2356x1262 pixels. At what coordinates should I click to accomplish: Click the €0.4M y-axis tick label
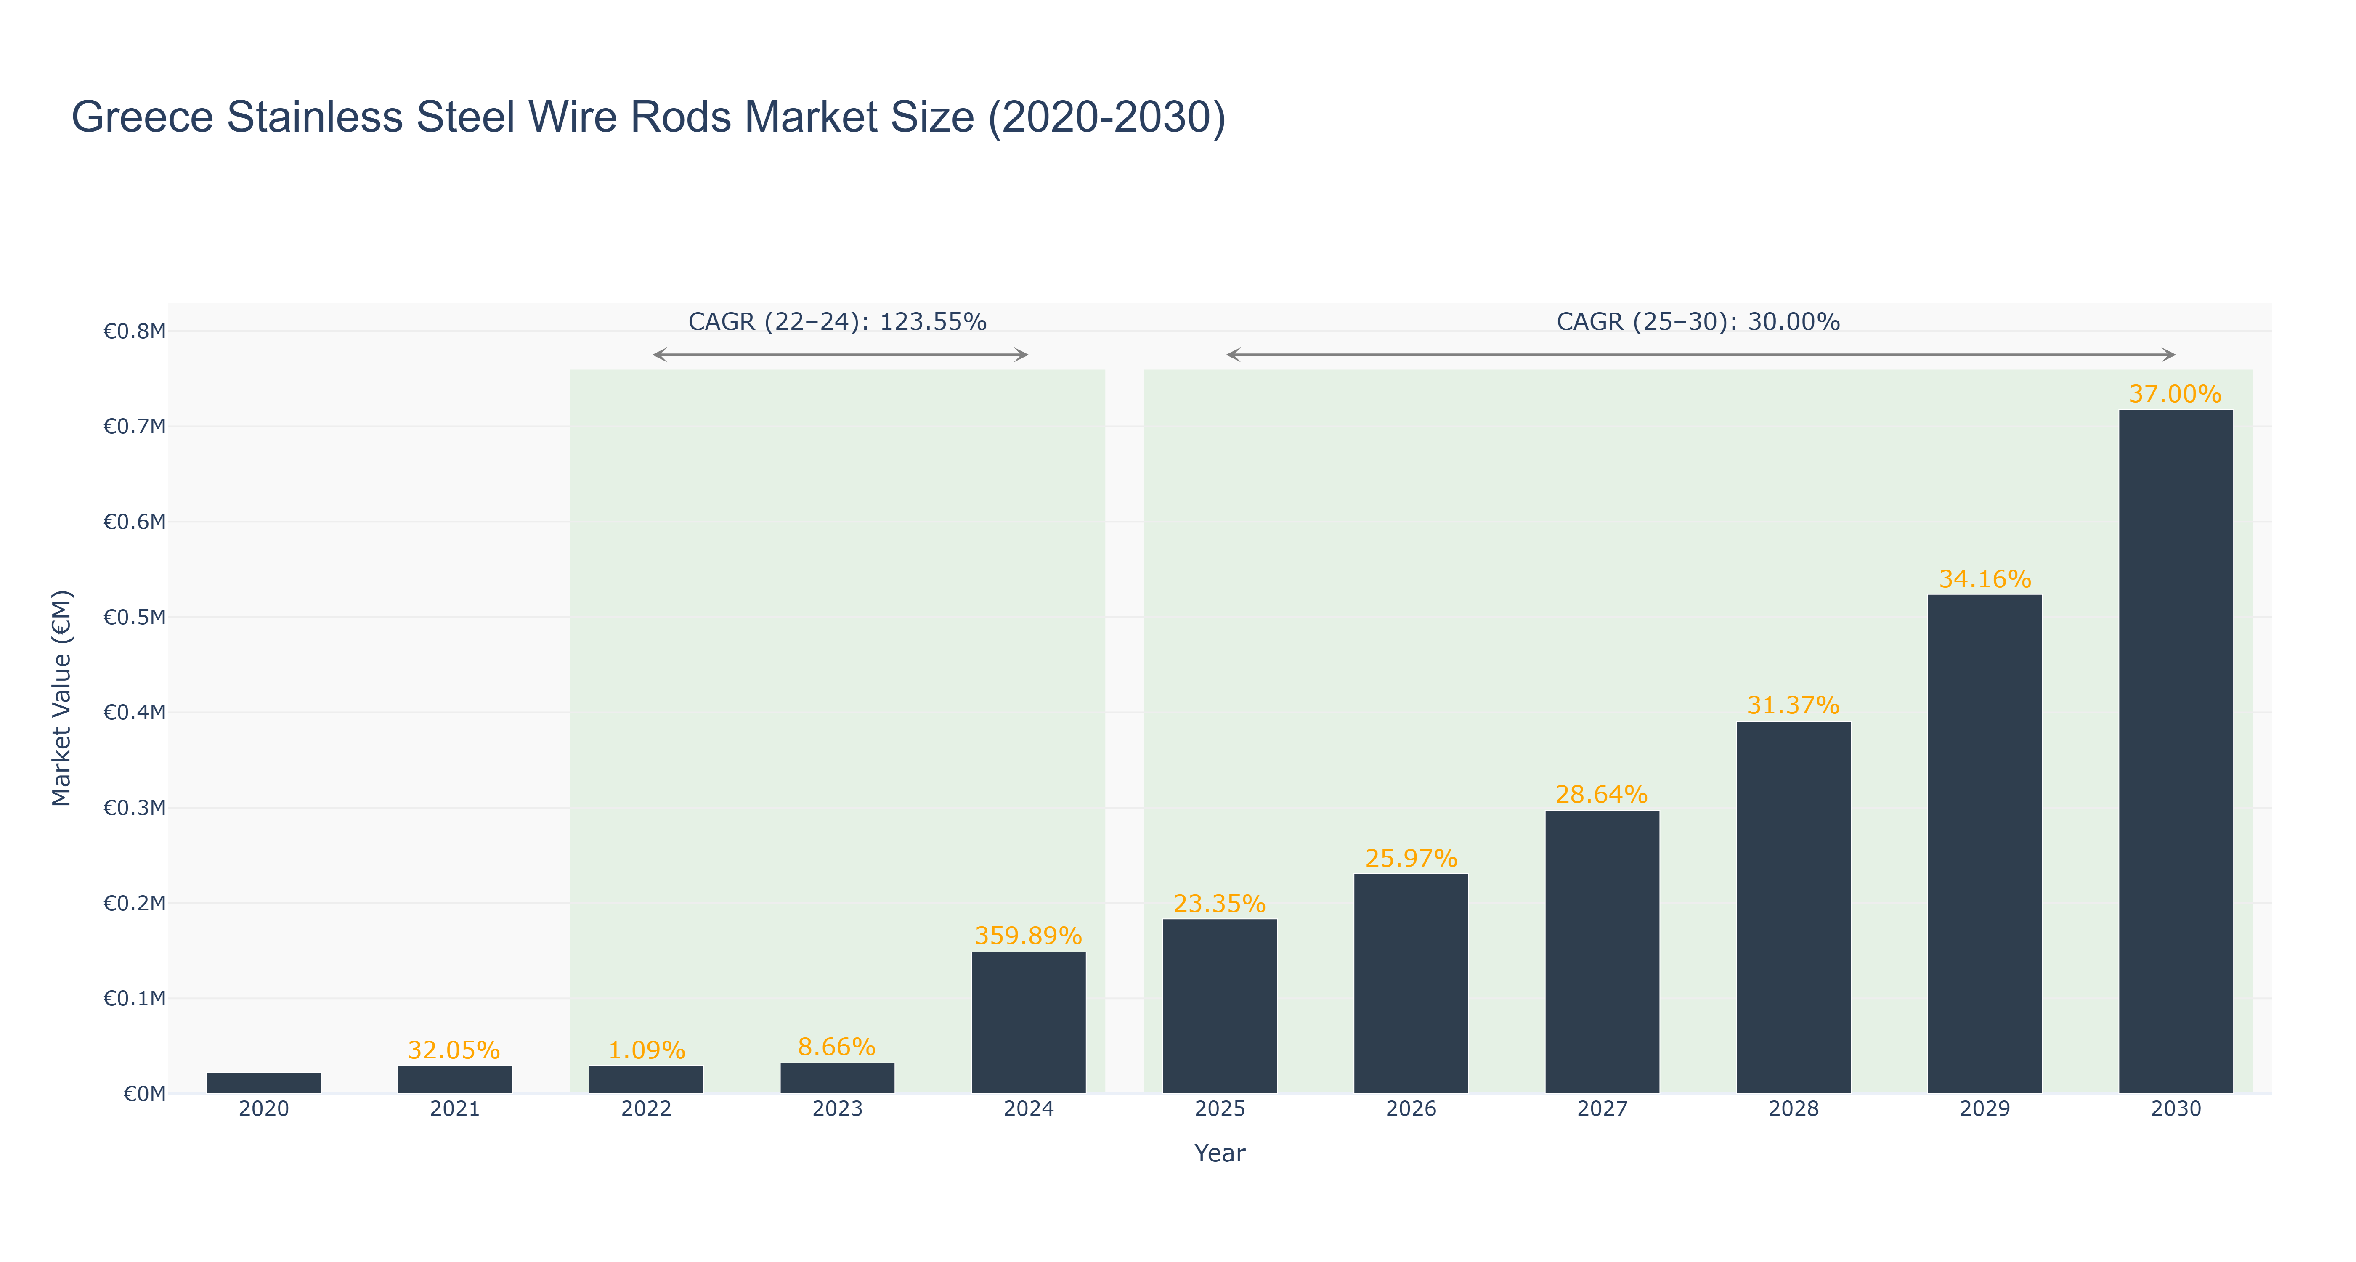click(x=135, y=712)
